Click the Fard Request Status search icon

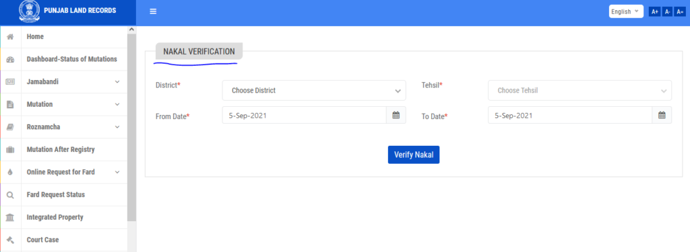point(11,195)
